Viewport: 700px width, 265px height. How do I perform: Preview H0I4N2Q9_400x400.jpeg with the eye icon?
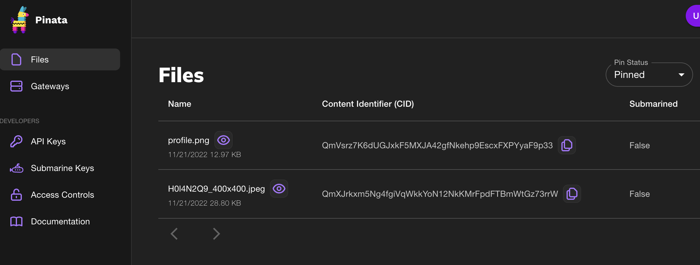pyautogui.click(x=279, y=189)
